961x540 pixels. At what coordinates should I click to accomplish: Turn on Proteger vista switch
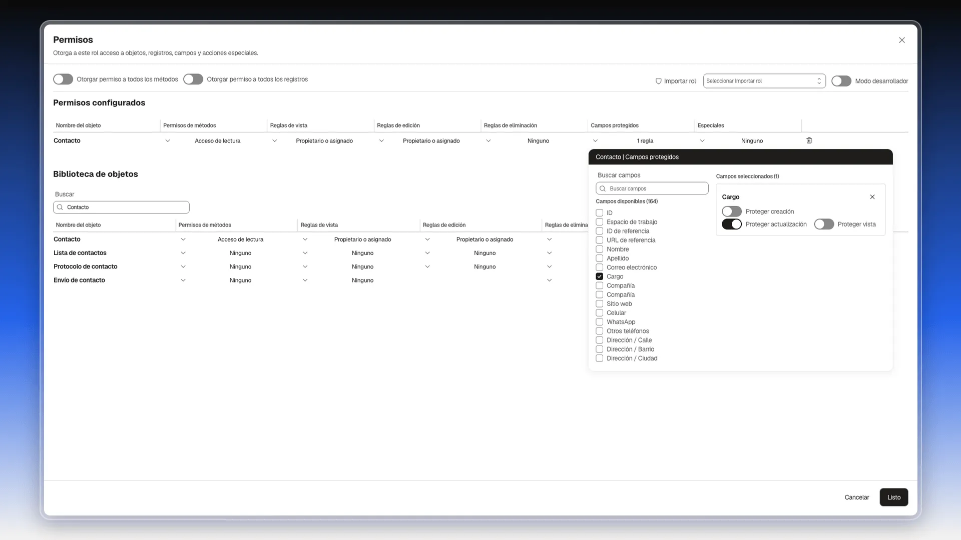click(824, 224)
